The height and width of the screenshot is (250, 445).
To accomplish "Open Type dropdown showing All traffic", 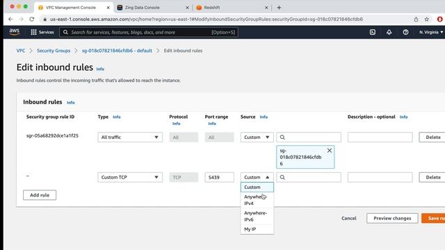I will tap(130, 137).
